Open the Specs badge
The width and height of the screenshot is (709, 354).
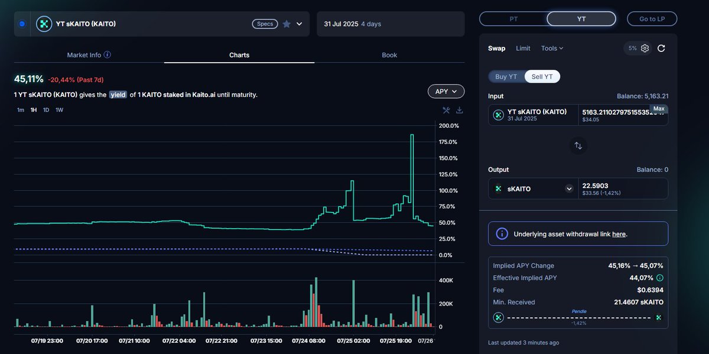(x=265, y=24)
